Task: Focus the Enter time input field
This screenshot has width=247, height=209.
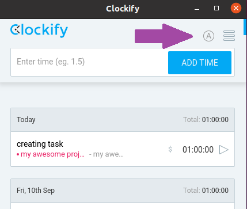Action: pyautogui.click(x=89, y=62)
